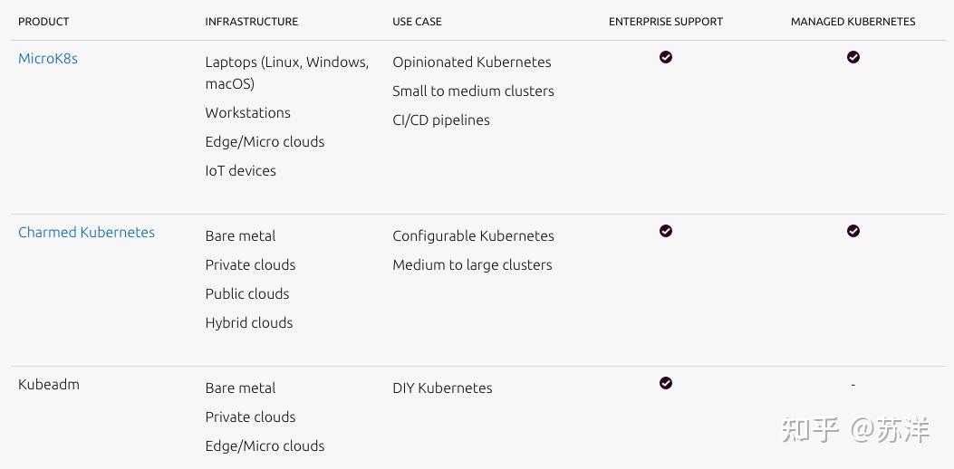
Task: Click Charmed Kubernetes Enterprise Support checkmark
Action: click(x=666, y=231)
